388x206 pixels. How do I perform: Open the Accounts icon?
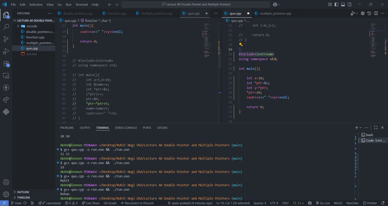click(6, 182)
